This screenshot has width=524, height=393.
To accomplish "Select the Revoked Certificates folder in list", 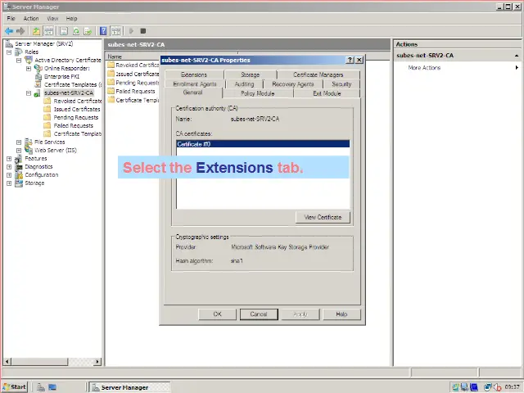I will [135, 65].
